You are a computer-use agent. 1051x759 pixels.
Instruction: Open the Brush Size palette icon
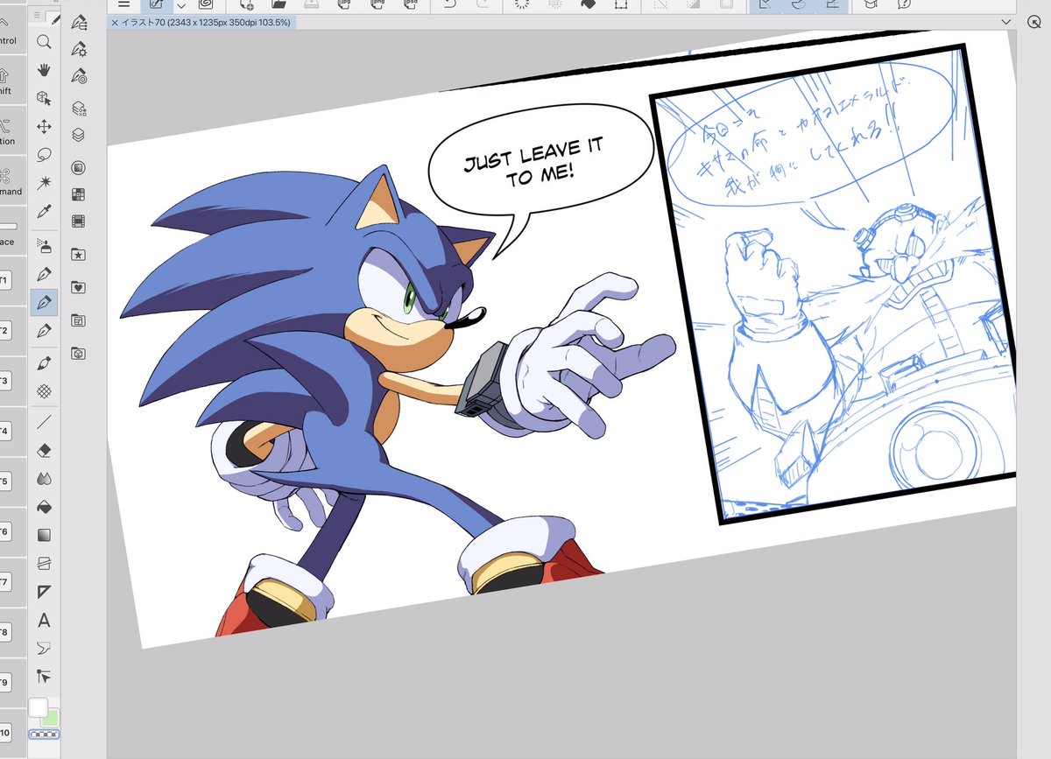pyautogui.click(x=79, y=75)
